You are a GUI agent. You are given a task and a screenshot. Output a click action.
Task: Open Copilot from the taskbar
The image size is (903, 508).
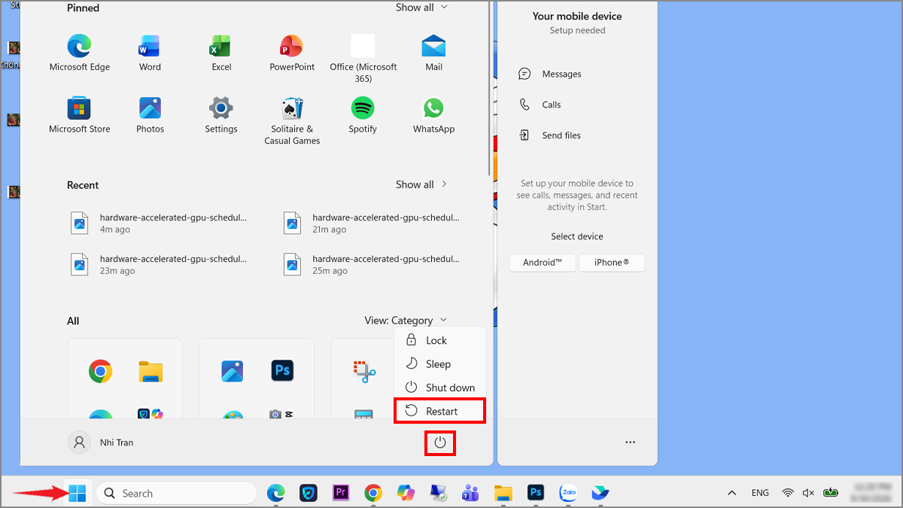click(406, 493)
